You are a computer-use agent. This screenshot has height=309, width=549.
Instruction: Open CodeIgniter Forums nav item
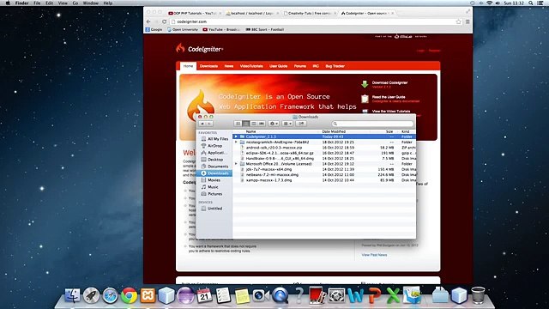tap(300, 66)
